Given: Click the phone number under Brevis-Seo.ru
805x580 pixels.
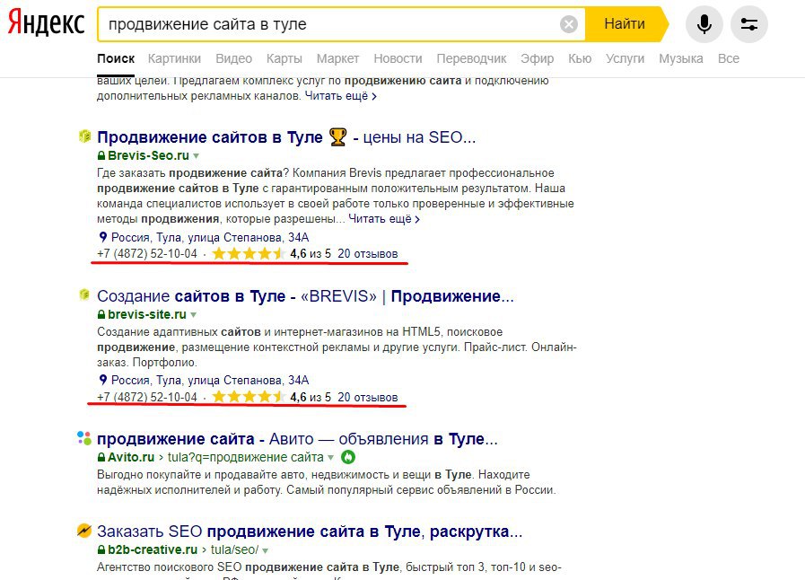Looking at the screenshot, I should tap(147, 254).
